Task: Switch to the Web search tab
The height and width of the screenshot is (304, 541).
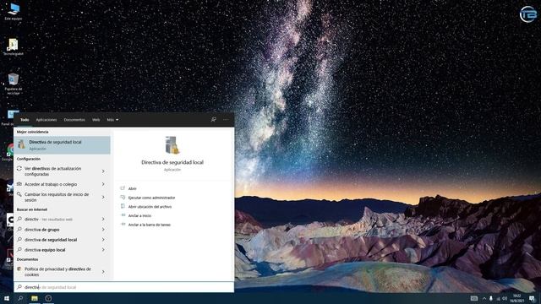Action: pos(96,120)
